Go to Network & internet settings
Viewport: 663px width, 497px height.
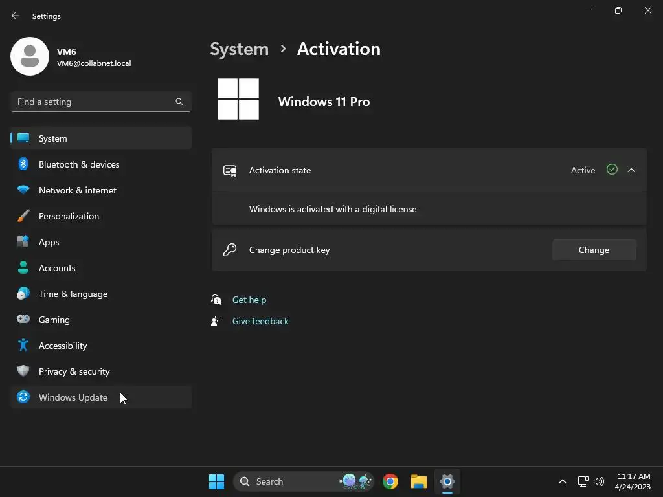point(101,190)
